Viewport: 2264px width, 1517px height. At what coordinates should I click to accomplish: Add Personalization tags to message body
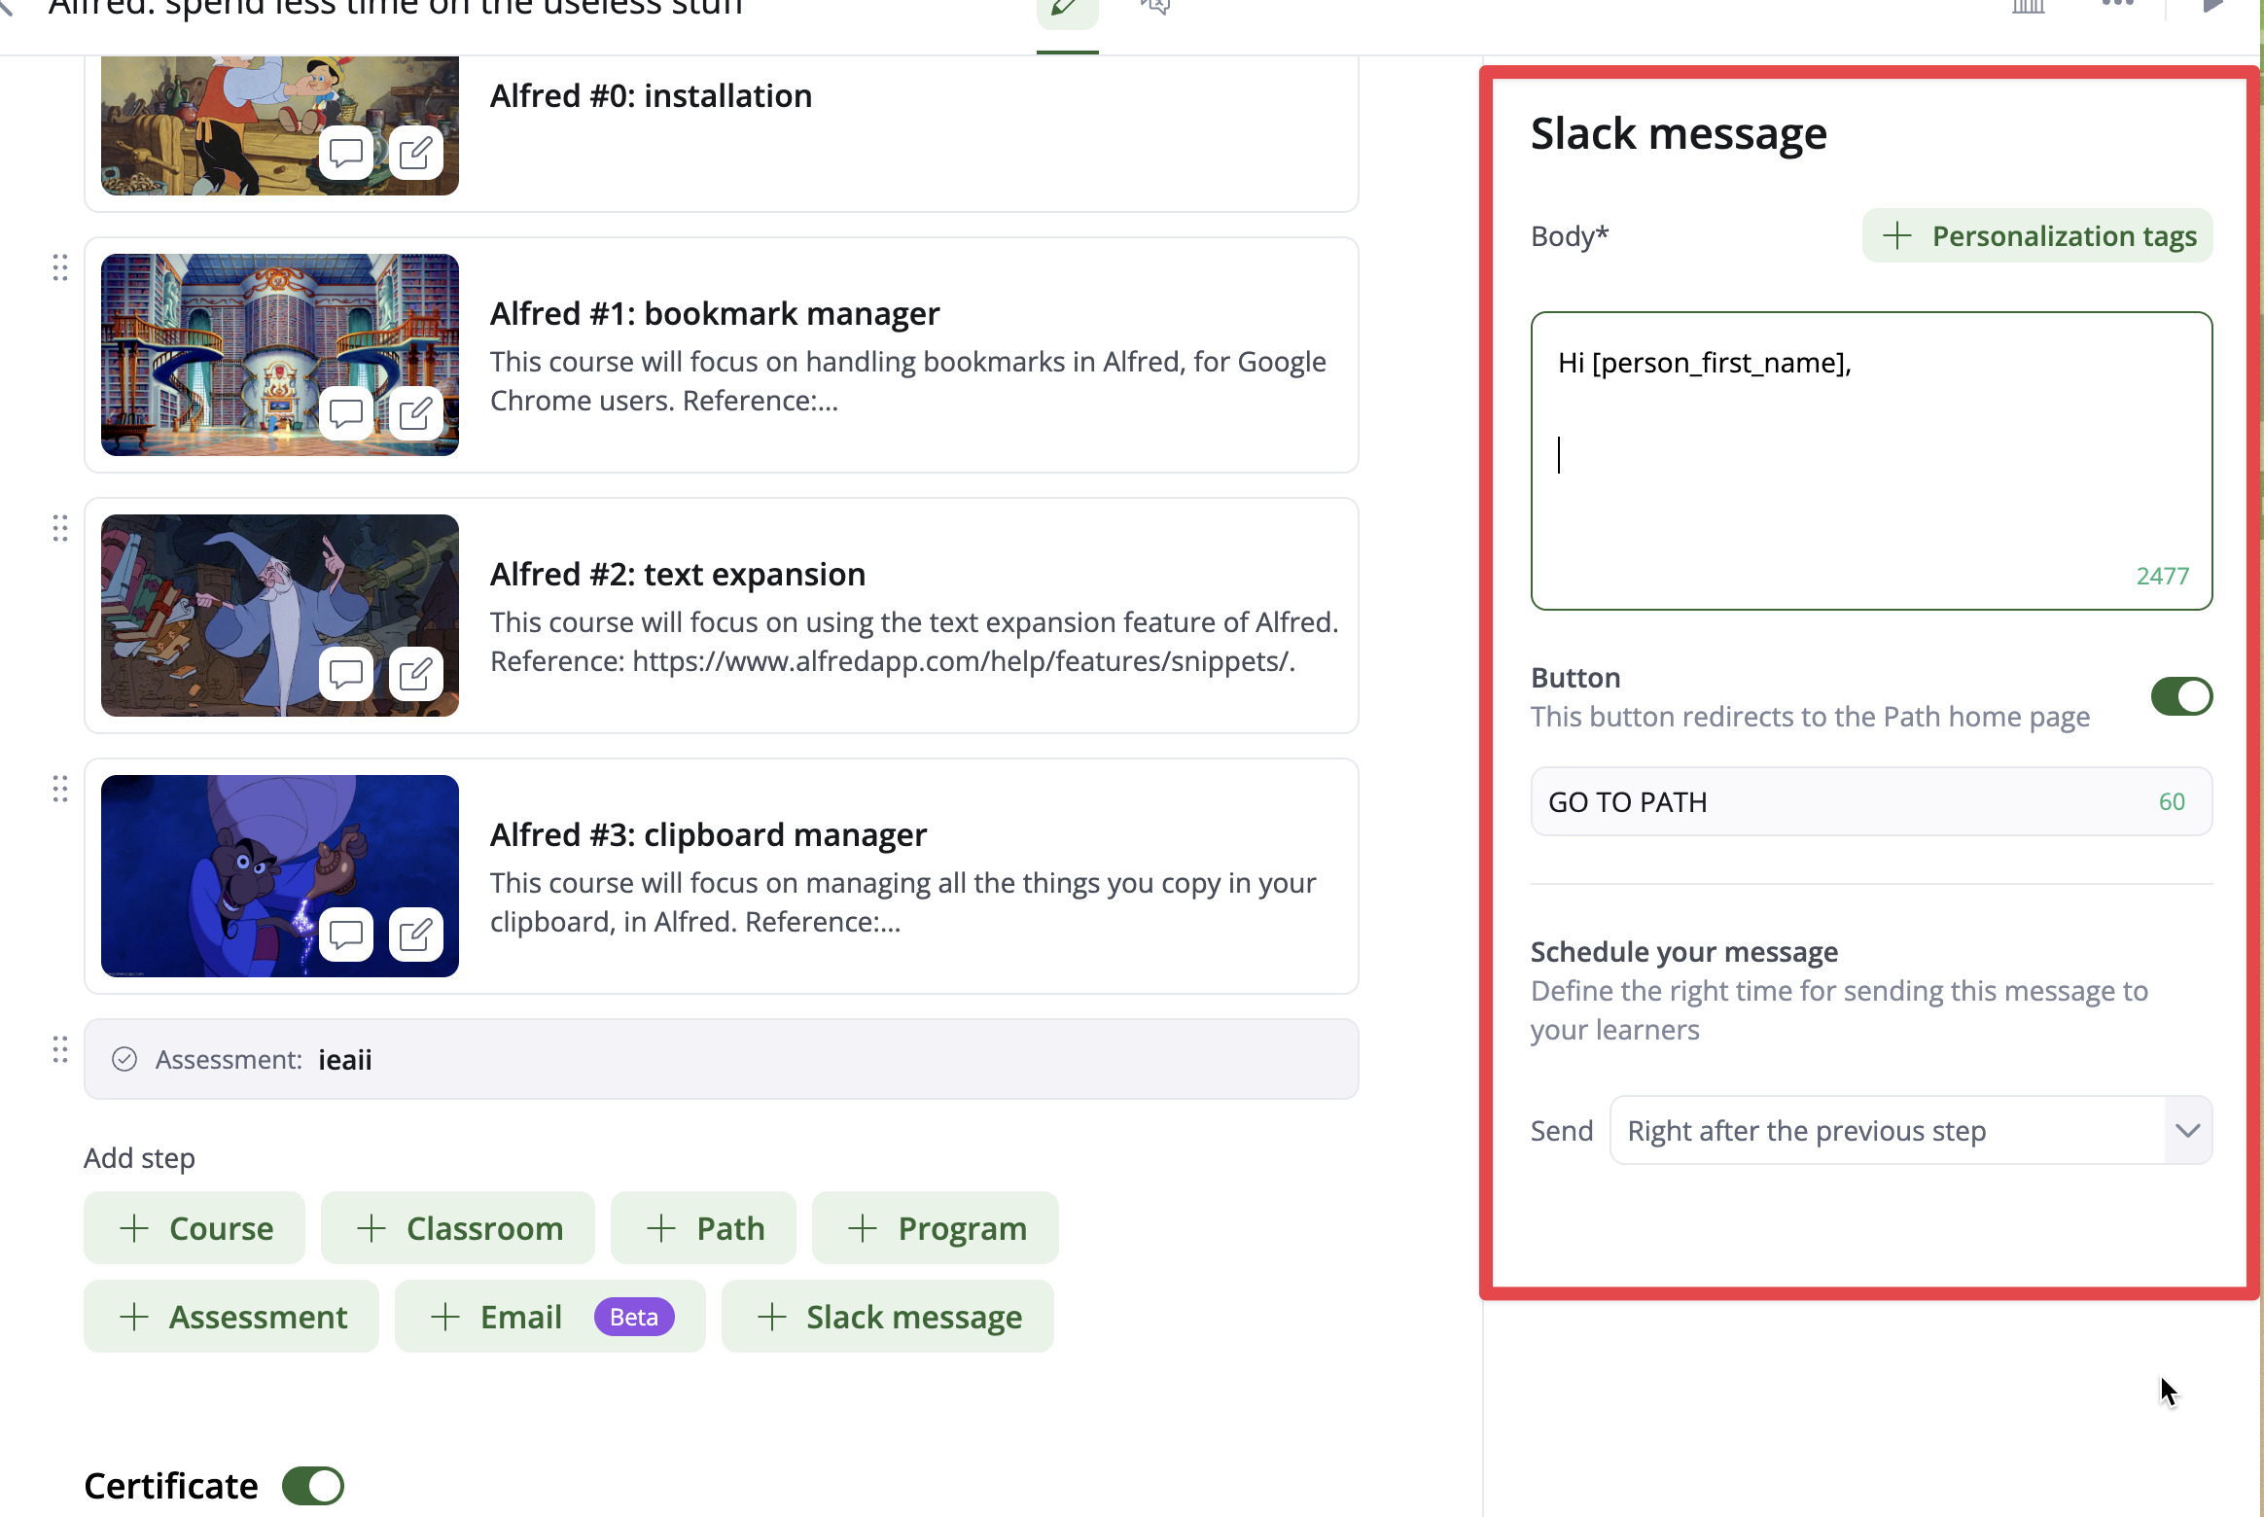point(2036,236)
